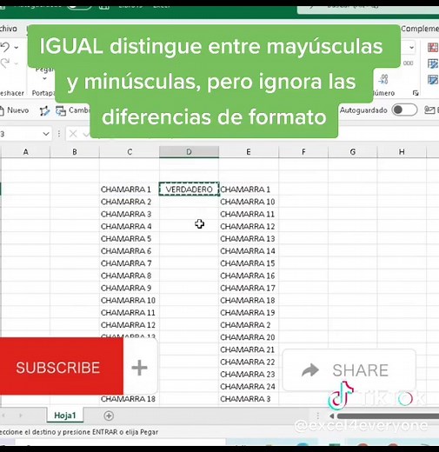Click the plus button beside SUBSCRIBE
Screen dimensions: 439x452
pyautogui.click(x=140, y=368)
